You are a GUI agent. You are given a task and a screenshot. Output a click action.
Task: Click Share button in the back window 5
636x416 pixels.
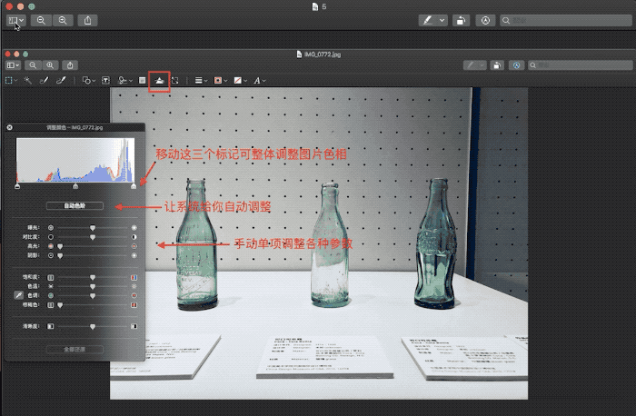pos(87,20)
